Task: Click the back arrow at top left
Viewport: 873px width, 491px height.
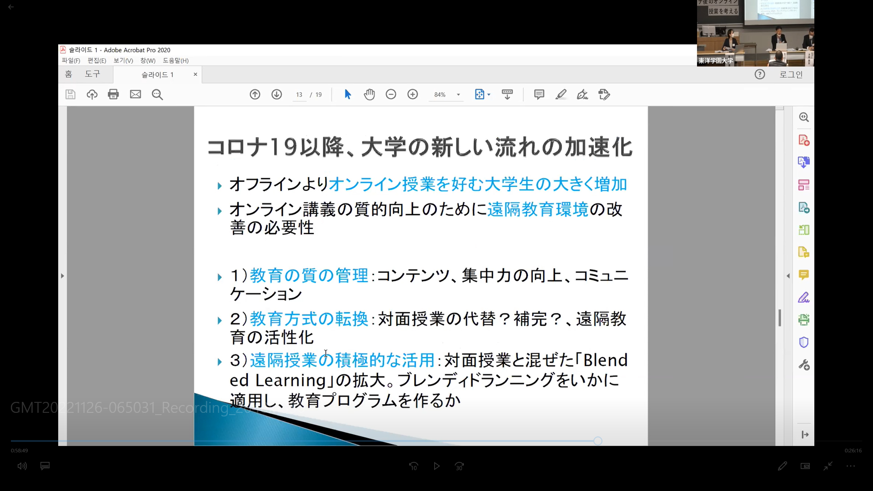Action: tap(11, 7)
